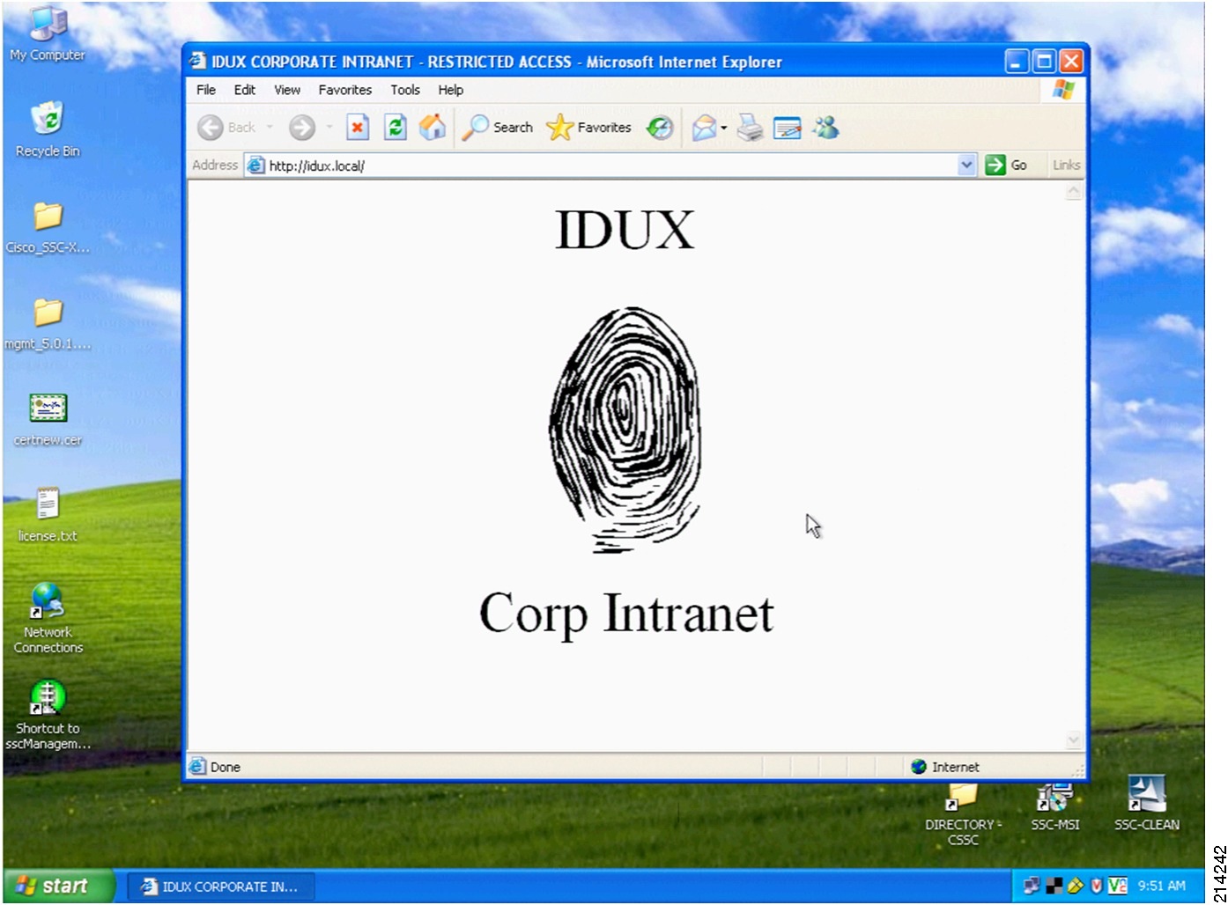Select the SSC-CLEAN desktop shortcut
This screenshot has height=905, width=1228.
[x=1146, y=804]
